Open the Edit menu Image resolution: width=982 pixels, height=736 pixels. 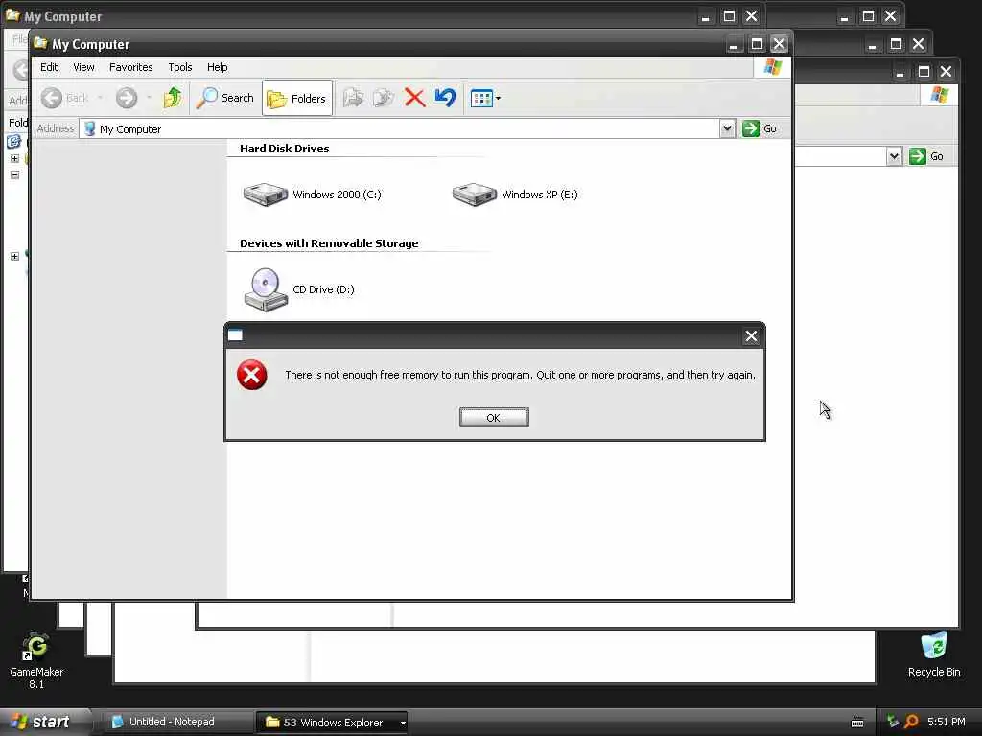49,67
